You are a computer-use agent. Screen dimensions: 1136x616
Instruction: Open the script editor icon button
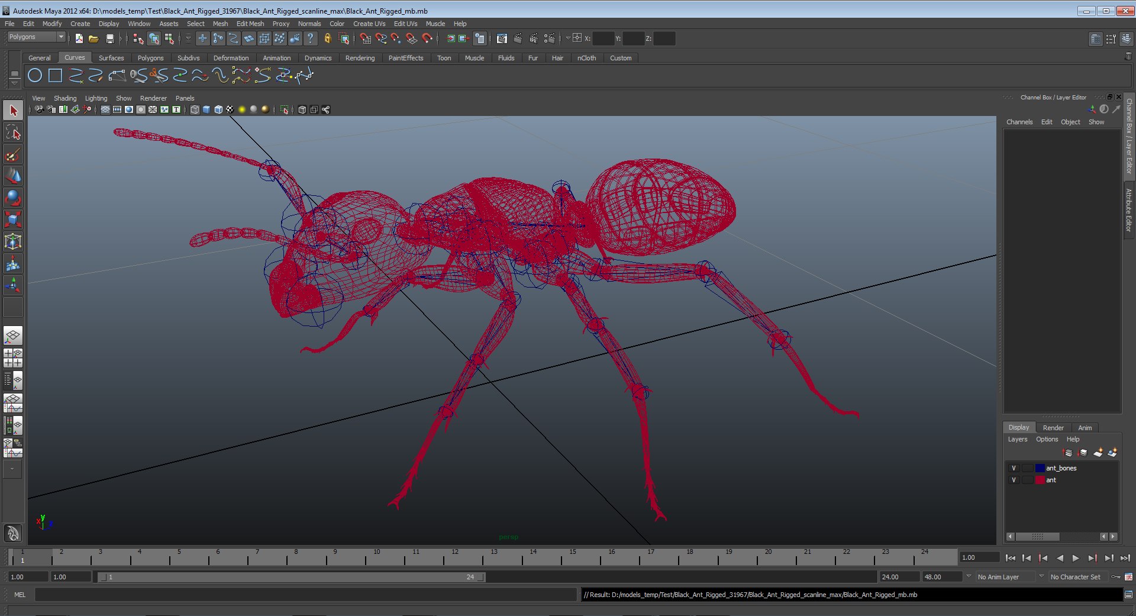(1128, 595)
